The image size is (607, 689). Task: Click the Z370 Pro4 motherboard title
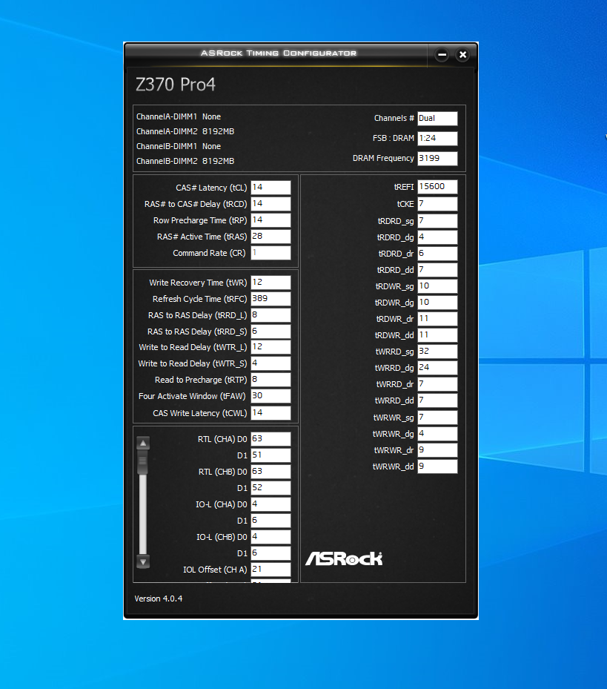pyautogui.click(x=175, y=85)
